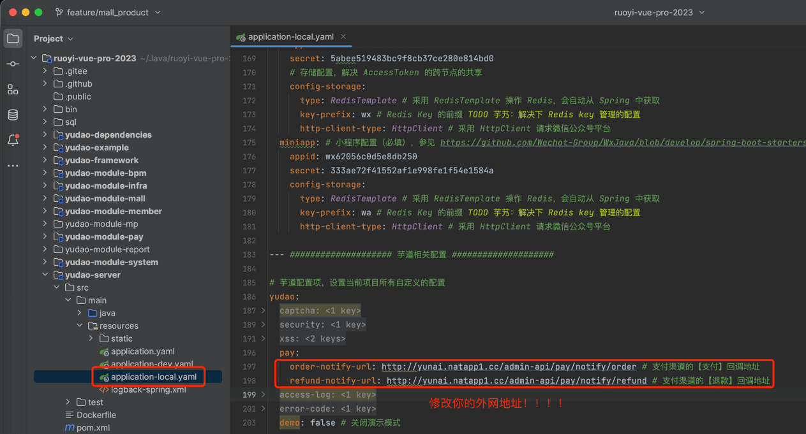
Task: Select application-dev.yaml in the tree
Action: click(x=152, y=364)
